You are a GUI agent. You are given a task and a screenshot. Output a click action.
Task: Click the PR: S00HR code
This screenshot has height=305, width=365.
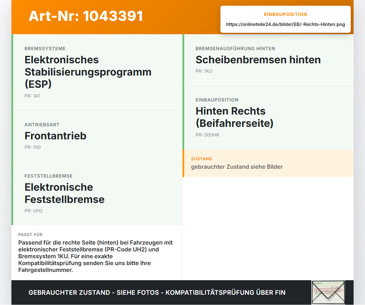[207, 135]
